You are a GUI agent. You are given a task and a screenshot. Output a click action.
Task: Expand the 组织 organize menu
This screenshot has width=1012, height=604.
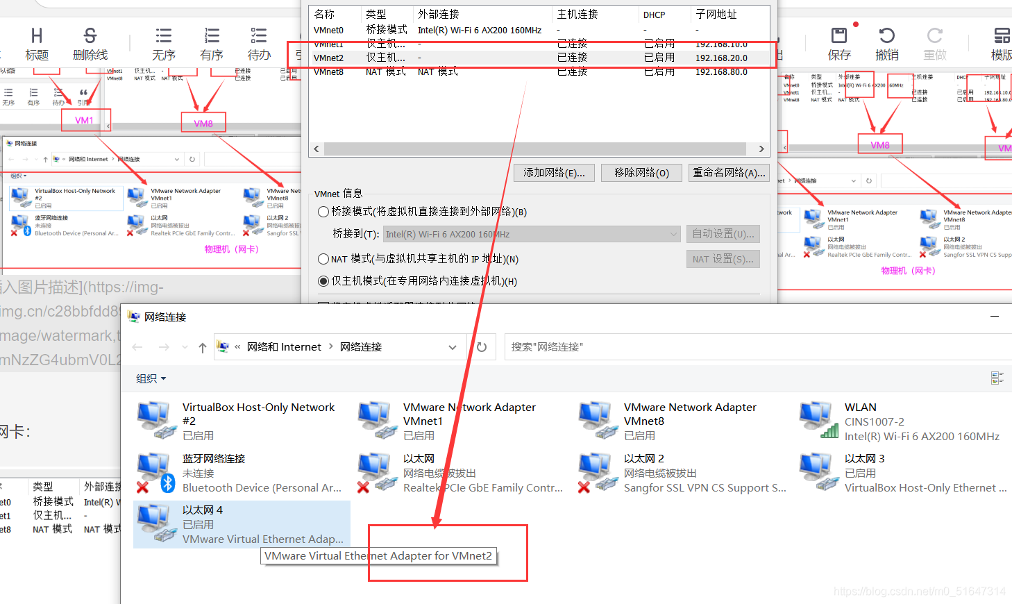pos(151,378)
